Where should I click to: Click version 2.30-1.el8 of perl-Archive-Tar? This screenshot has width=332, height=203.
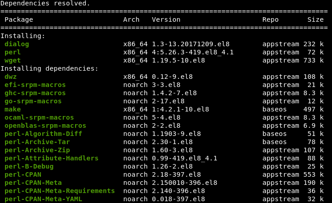172,142
